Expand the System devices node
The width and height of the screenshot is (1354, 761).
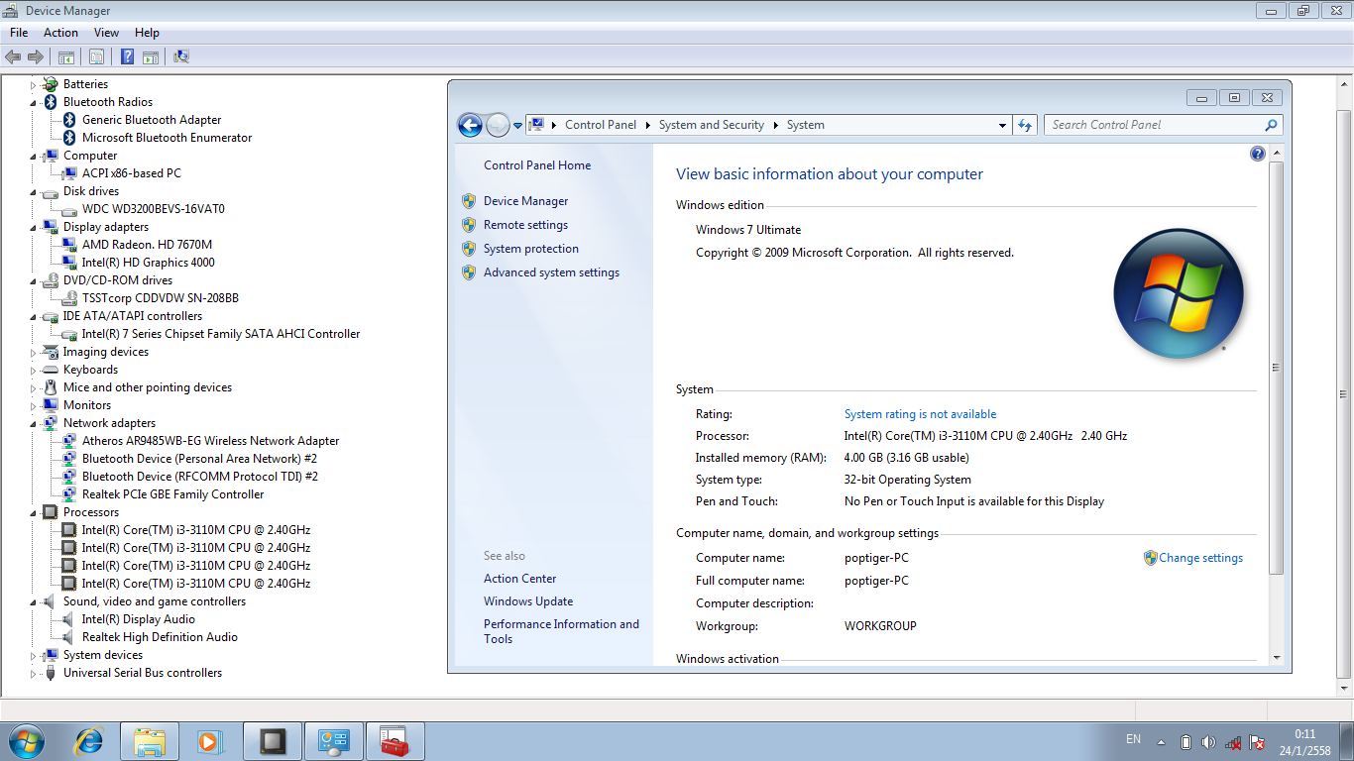tap(33, 656)
